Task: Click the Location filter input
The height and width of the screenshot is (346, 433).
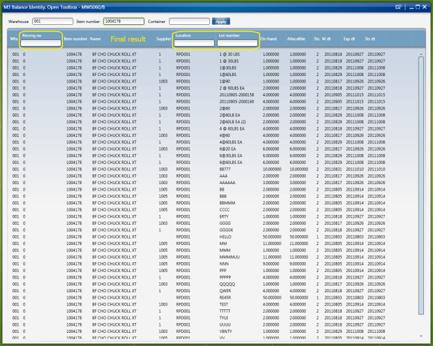Action: 194,43
